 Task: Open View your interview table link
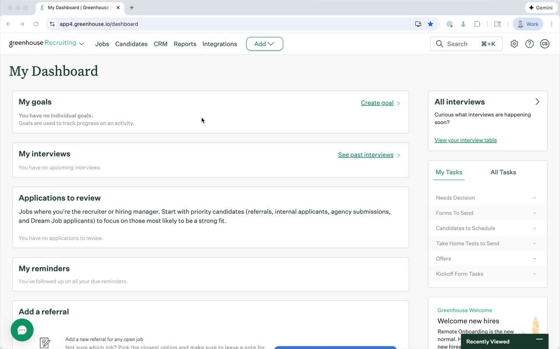pyautogui.click(x=465, y=140)
